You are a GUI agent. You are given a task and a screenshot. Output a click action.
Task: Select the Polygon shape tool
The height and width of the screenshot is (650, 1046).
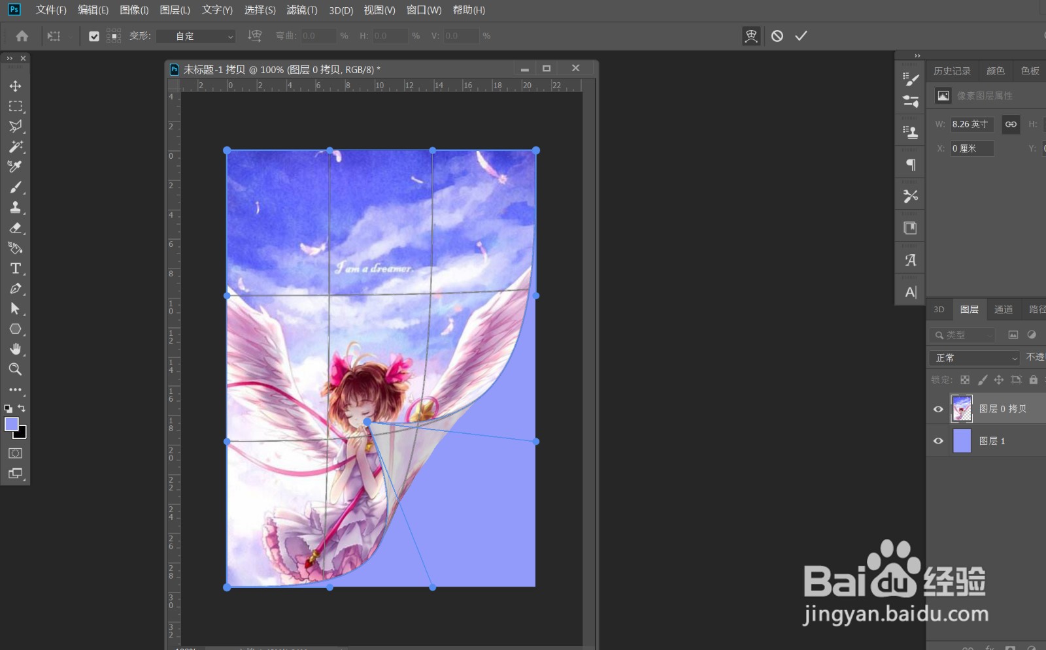point(15,329)
